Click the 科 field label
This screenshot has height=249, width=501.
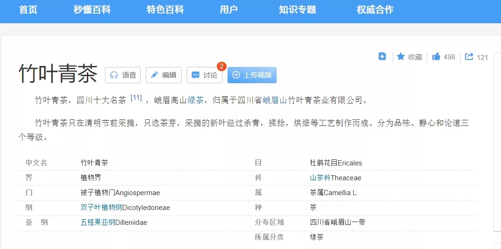pos(258,178)
